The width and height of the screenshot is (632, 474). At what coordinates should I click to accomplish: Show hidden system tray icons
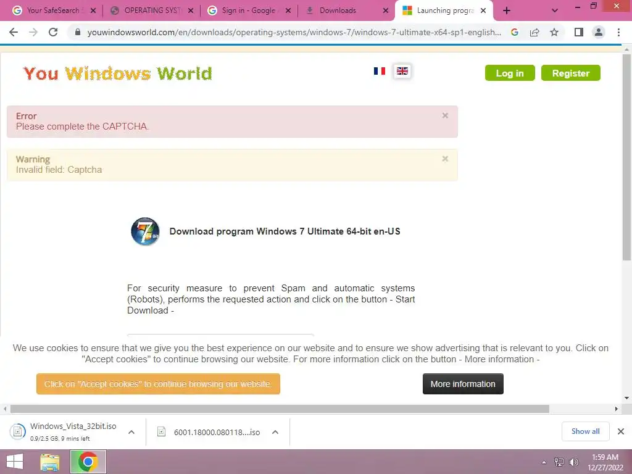point(544,462)
